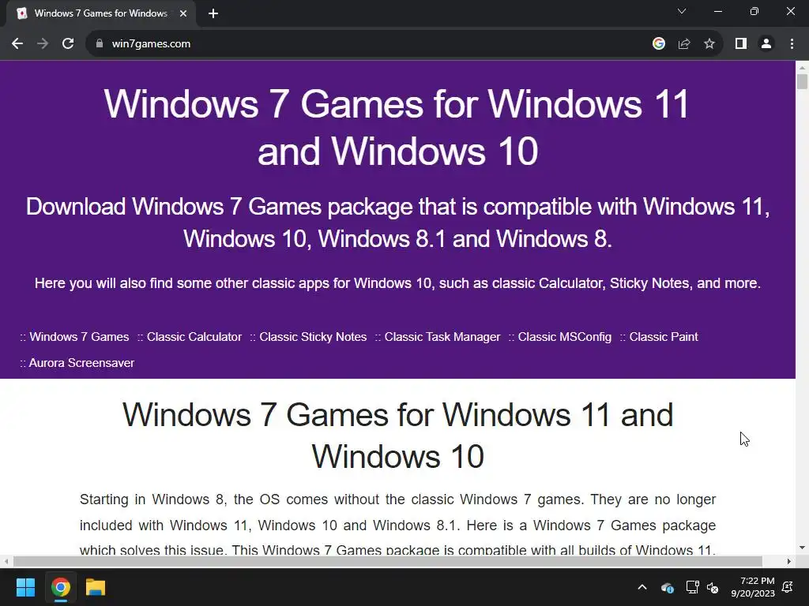This screenshot has height=606, width=809.
Task: Open File Explorer from taskbar
Action: pyautogui.click(x=96, y=587)
